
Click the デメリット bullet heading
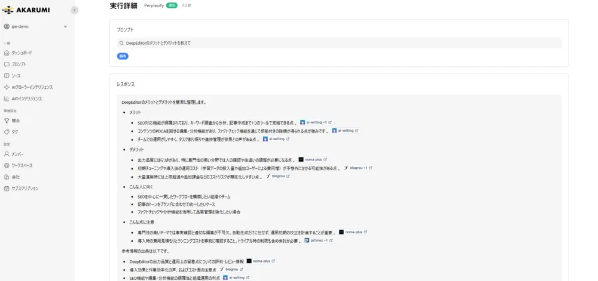point(136,149)
